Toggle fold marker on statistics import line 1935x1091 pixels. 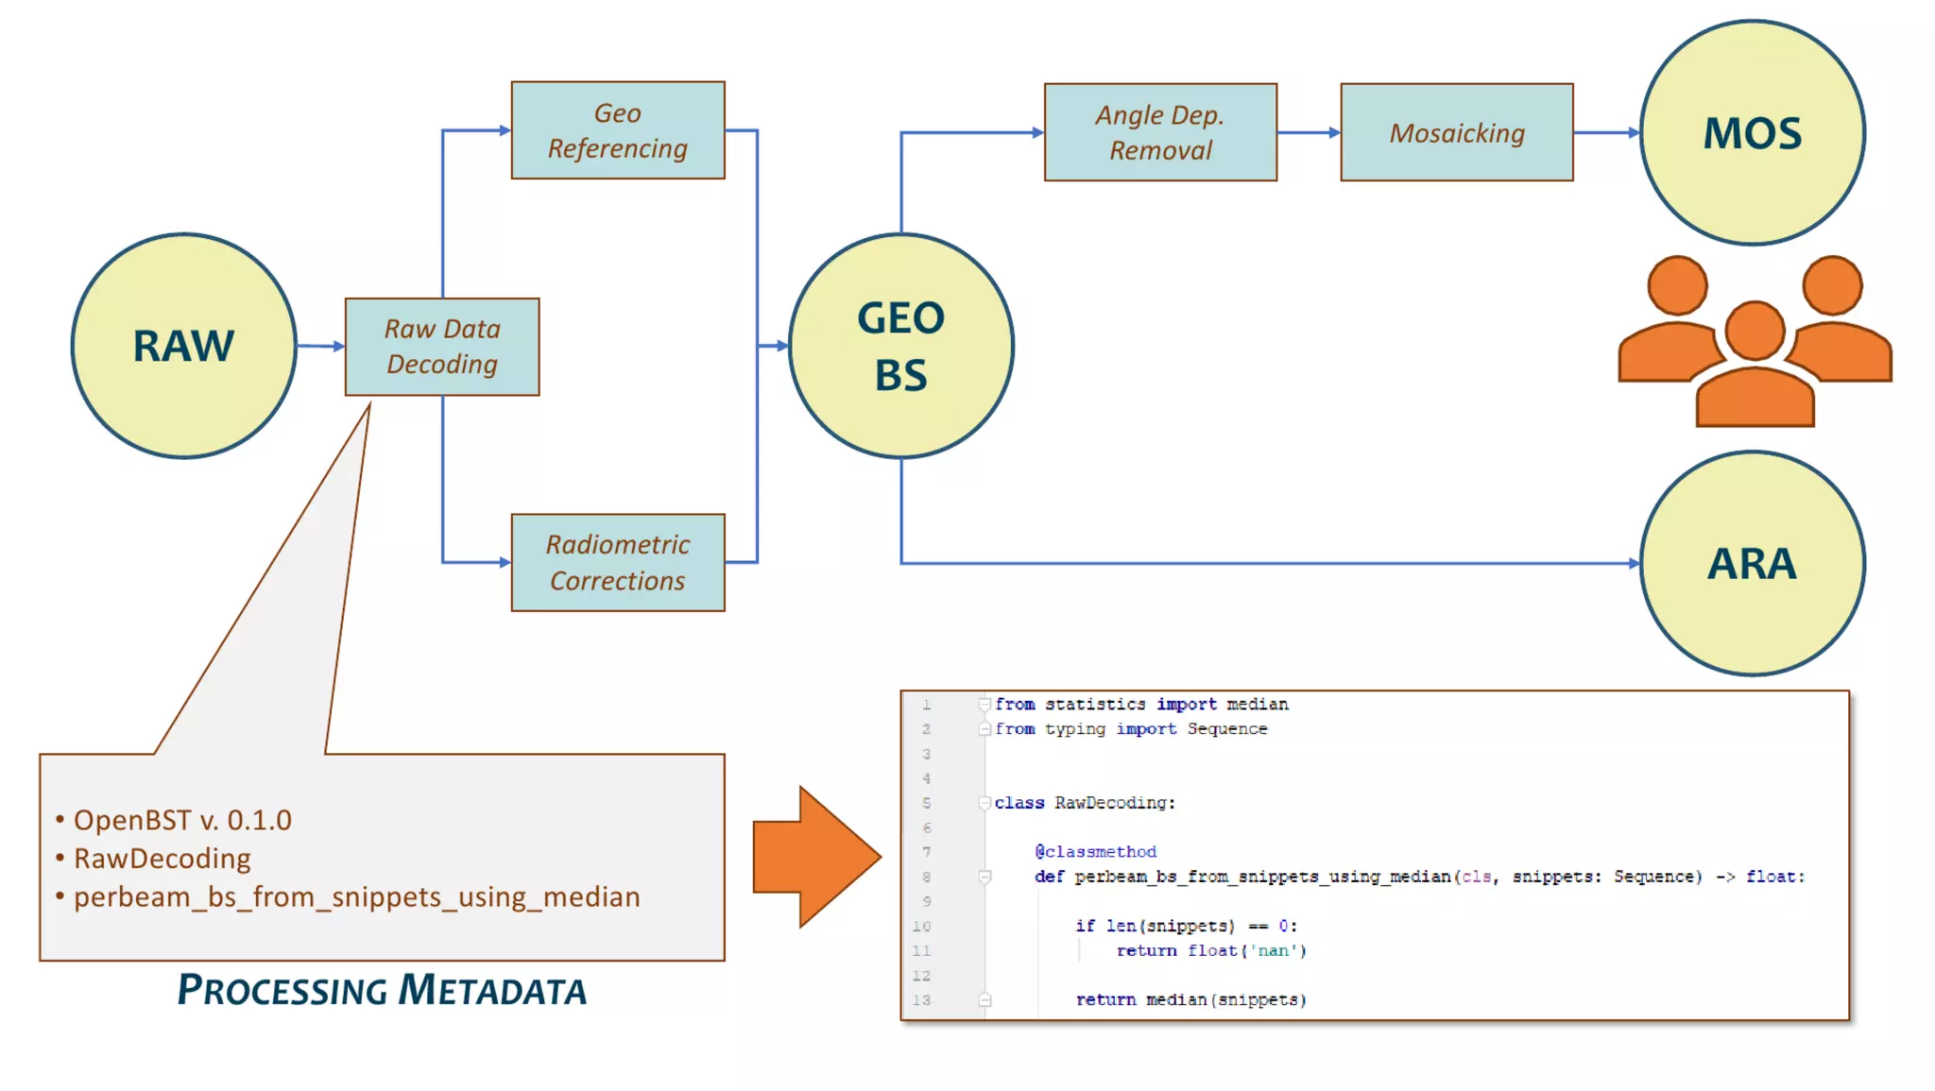[x=985, y=705]
